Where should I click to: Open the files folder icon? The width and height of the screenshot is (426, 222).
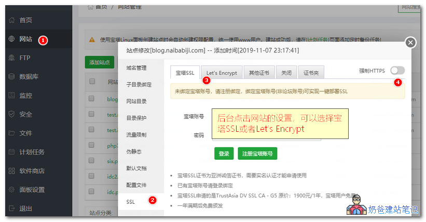pyautogui.click(x=11, y=133)
